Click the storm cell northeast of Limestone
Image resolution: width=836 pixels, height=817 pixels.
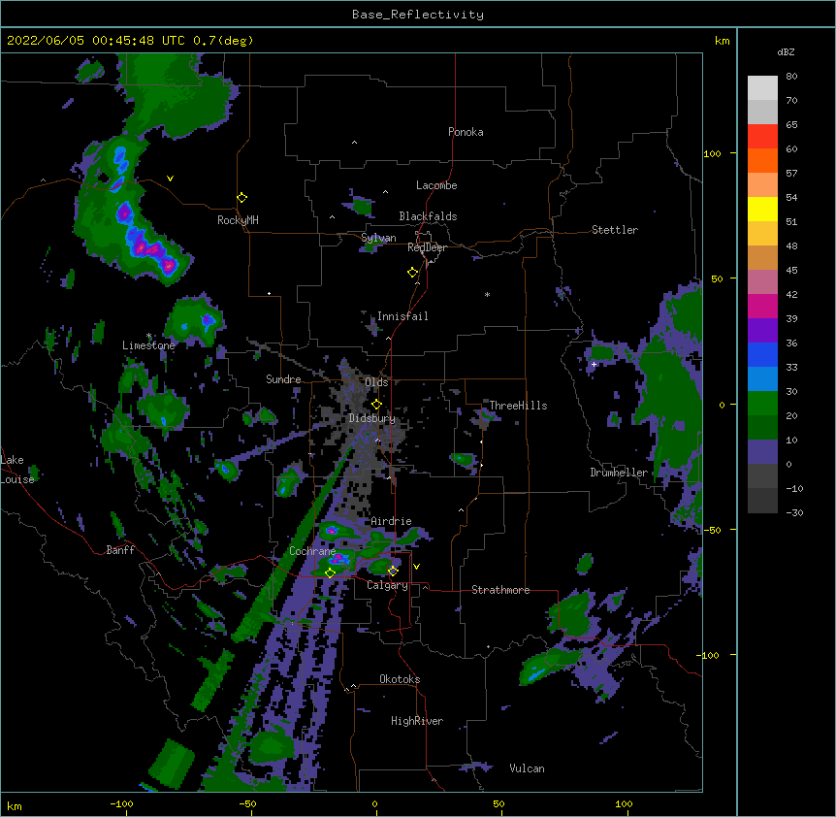(x=195, y=321)
